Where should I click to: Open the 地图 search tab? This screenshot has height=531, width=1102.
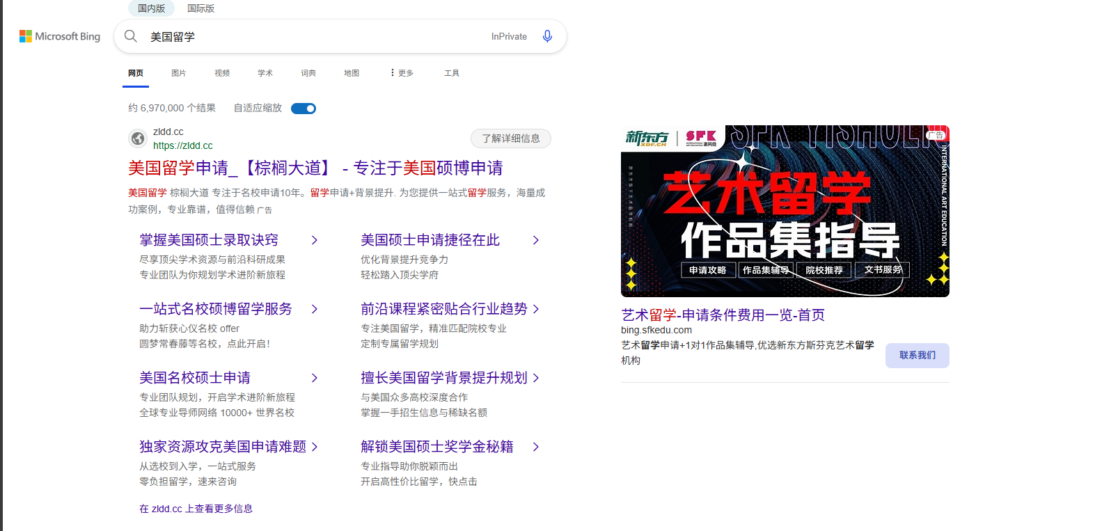click(x=352, y=73)
